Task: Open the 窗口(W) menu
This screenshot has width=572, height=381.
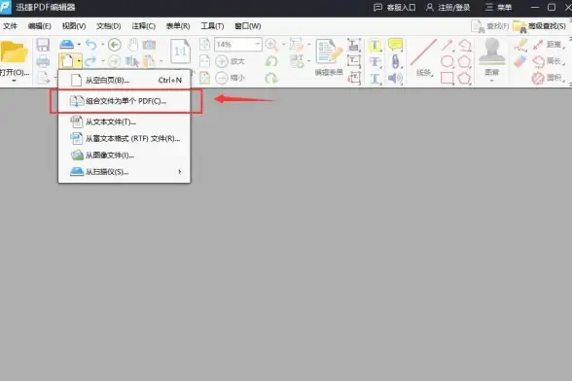Action: (248, 26)
